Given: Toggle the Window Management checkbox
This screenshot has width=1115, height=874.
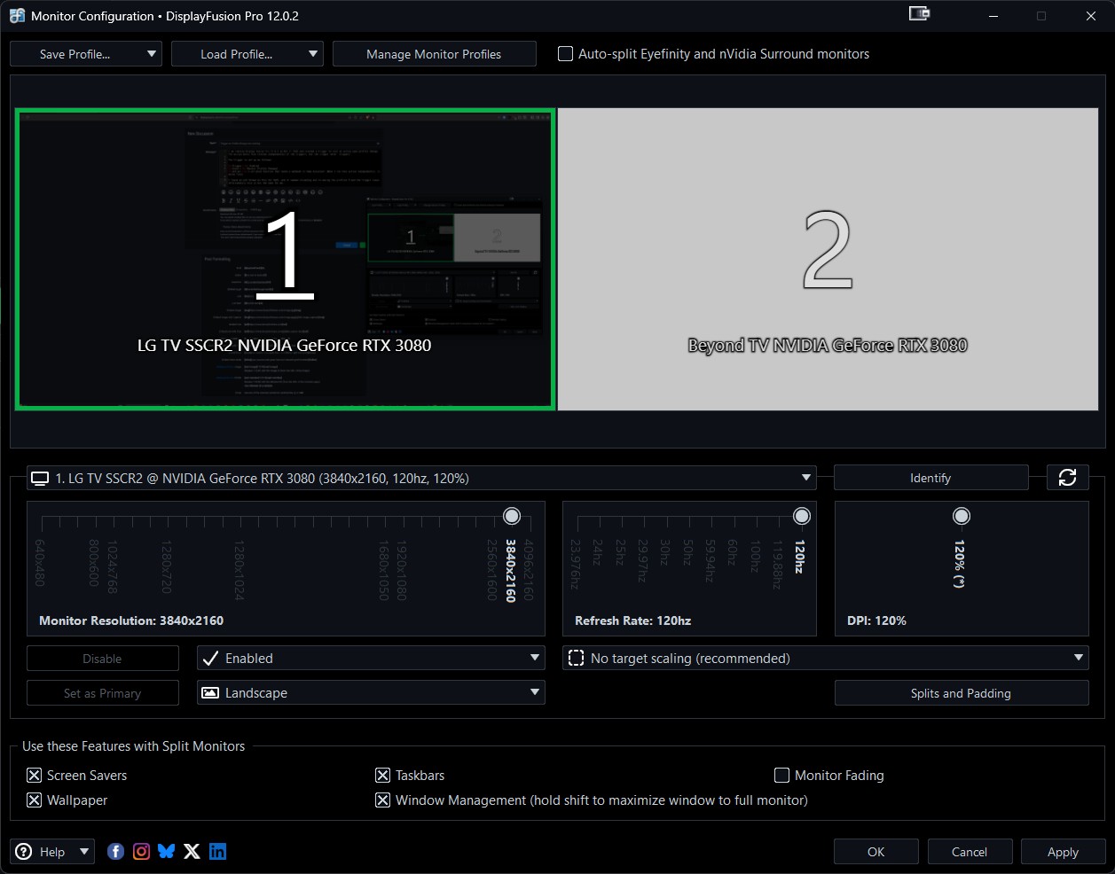Looking at the screenshot, I should coord(383,800).
